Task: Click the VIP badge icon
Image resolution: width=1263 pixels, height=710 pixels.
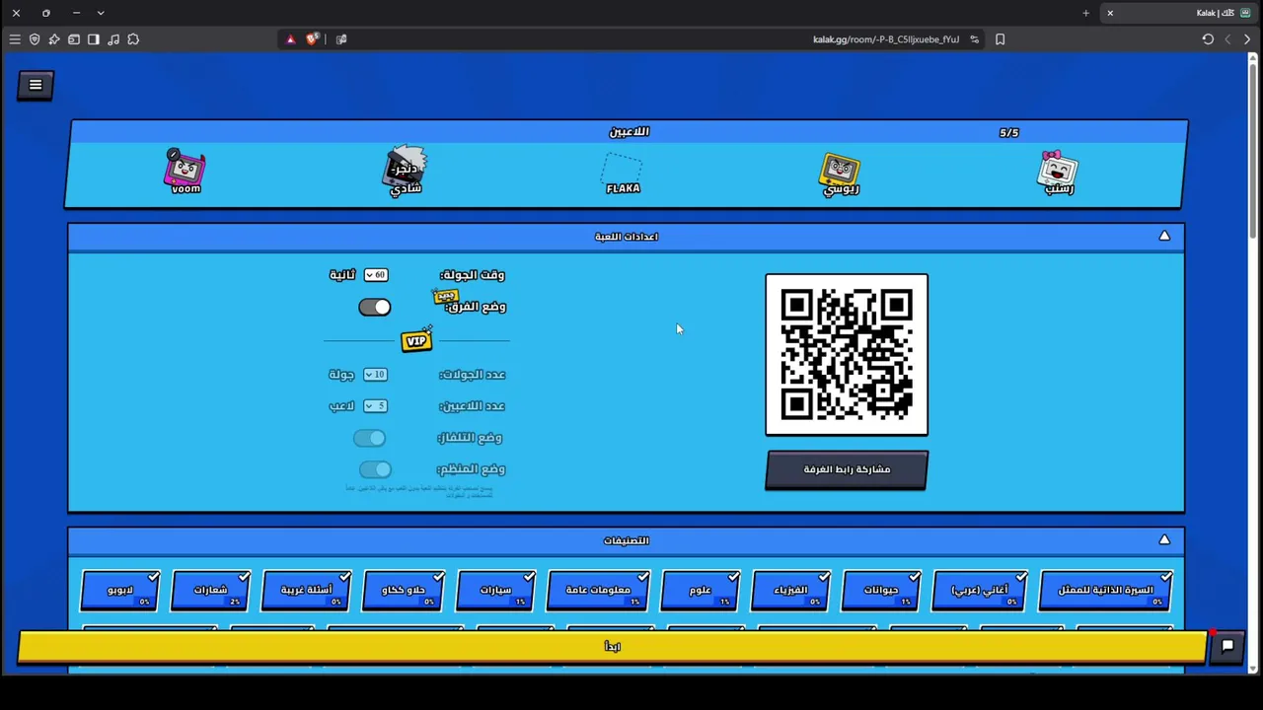Action: pos(416,340)
